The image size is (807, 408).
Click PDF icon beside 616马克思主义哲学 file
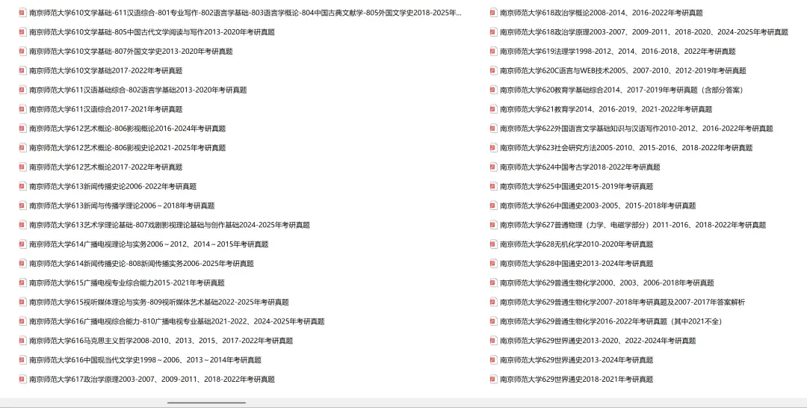click(22, 341)
